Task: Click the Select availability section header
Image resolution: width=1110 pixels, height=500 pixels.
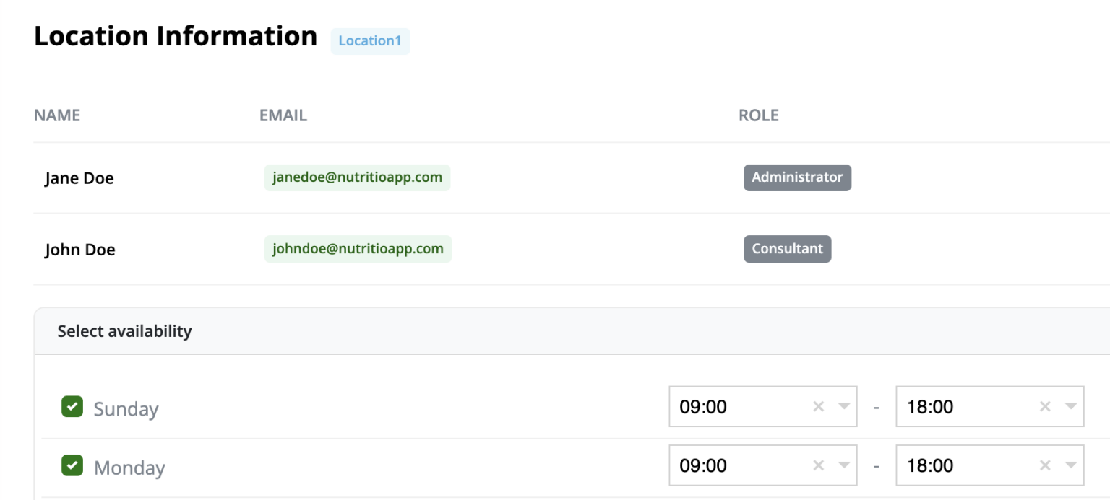Action: 124,330
